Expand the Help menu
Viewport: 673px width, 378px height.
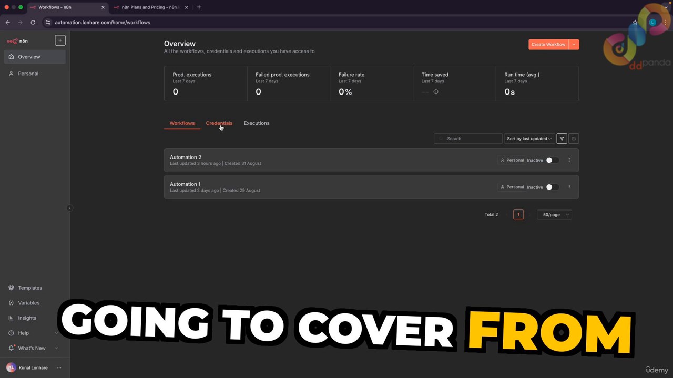tap(34, 333)
